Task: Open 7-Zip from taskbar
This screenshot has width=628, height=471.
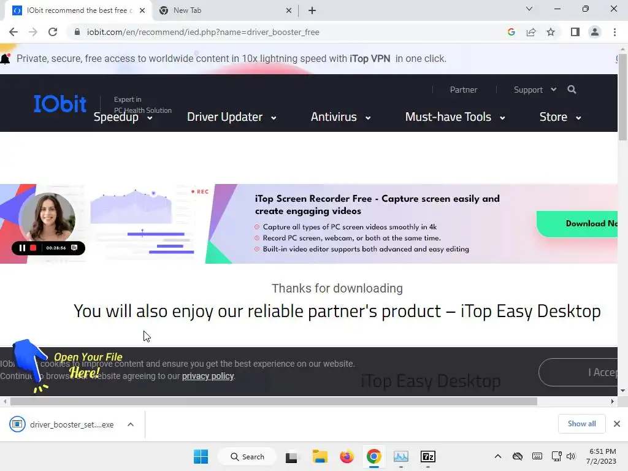Action: pyautogui.click(x=427, y=456)
